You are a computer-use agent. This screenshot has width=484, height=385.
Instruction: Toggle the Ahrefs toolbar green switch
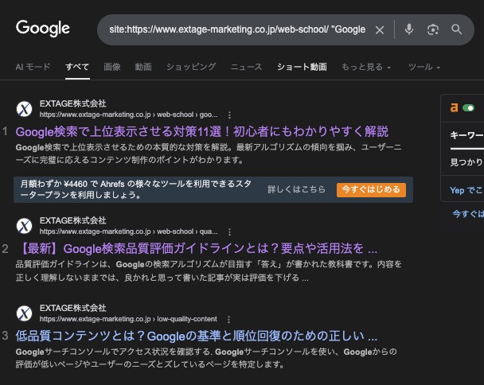[468, 108]
